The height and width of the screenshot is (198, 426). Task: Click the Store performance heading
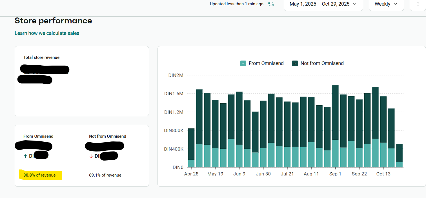pos(53,21)
